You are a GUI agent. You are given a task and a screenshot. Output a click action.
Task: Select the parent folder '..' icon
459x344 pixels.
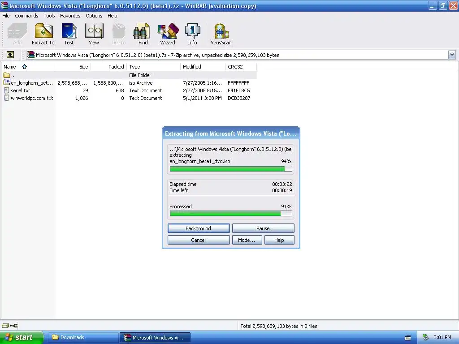(6, 75)
